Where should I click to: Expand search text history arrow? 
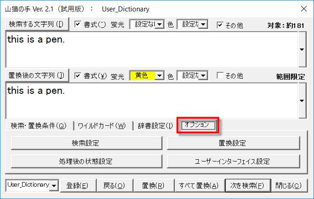click(302, 49)
